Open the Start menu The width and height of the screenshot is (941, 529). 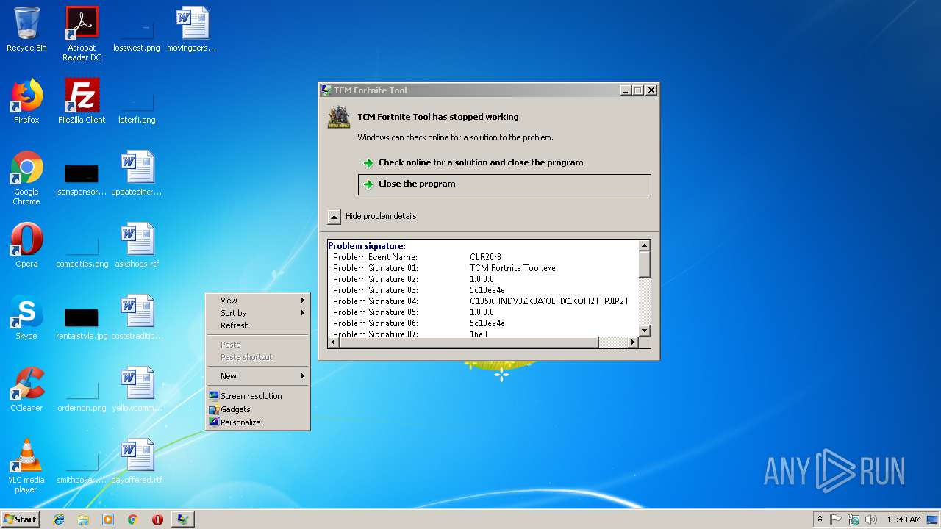[20, 519]
